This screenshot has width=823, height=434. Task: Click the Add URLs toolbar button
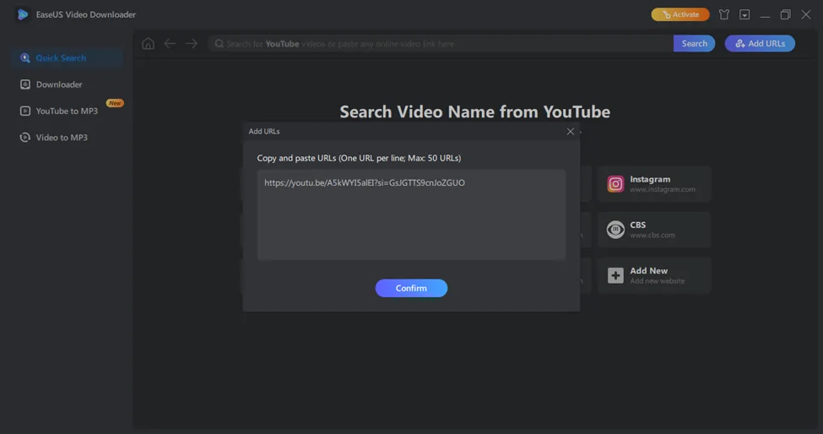760,44
